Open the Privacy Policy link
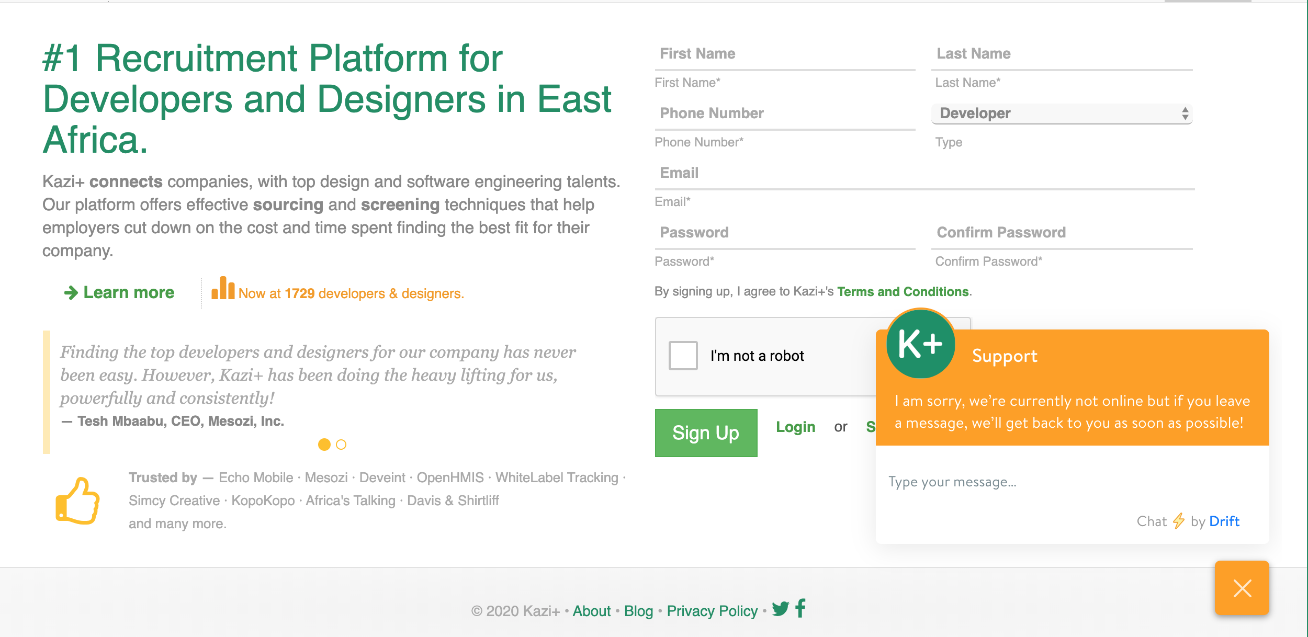This screenshot has height=637, width=1308. [712, 611]
